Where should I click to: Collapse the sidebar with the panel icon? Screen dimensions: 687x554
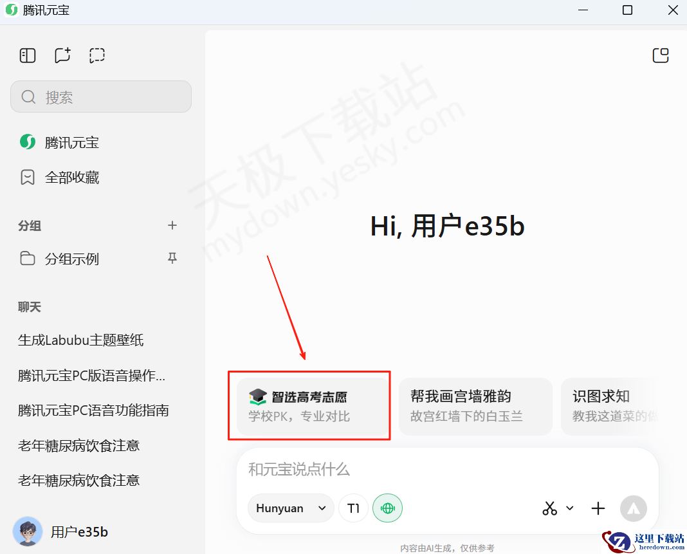click(x=28, y=56)
